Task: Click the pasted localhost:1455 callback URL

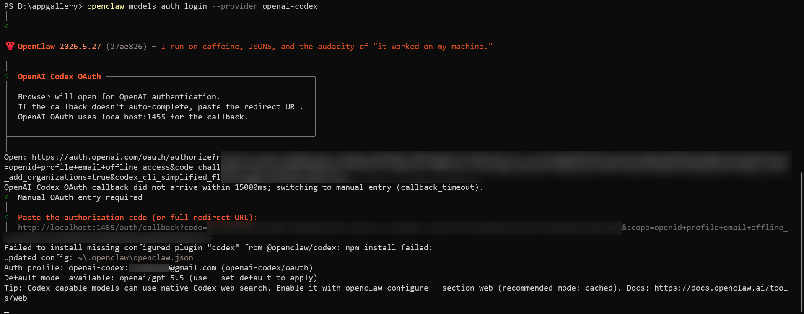Action: click(112, 228)
